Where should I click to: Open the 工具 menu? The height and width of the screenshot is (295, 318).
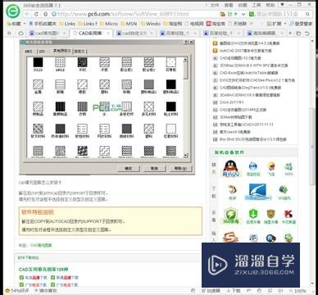click(x=257, y=5)
